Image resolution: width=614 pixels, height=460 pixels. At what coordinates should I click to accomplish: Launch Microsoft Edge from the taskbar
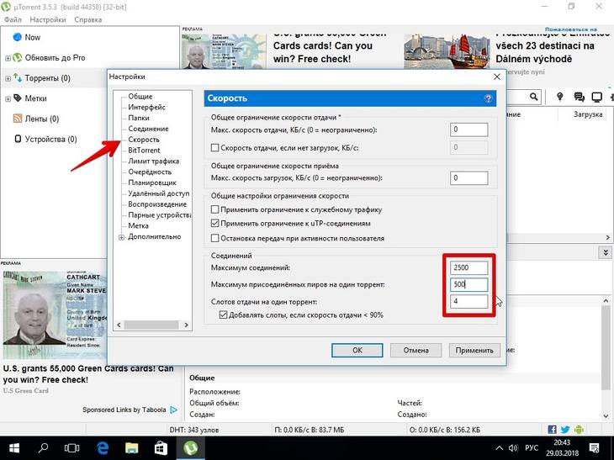(x=103, y=448)
